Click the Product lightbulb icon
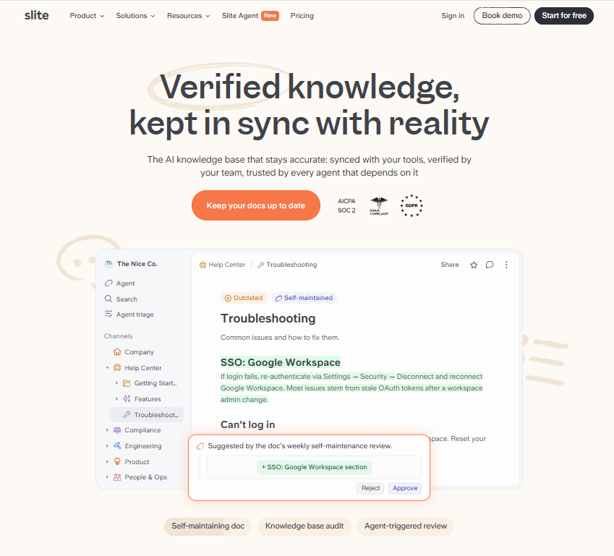The image size is (614, 556). tap(117, 461)
